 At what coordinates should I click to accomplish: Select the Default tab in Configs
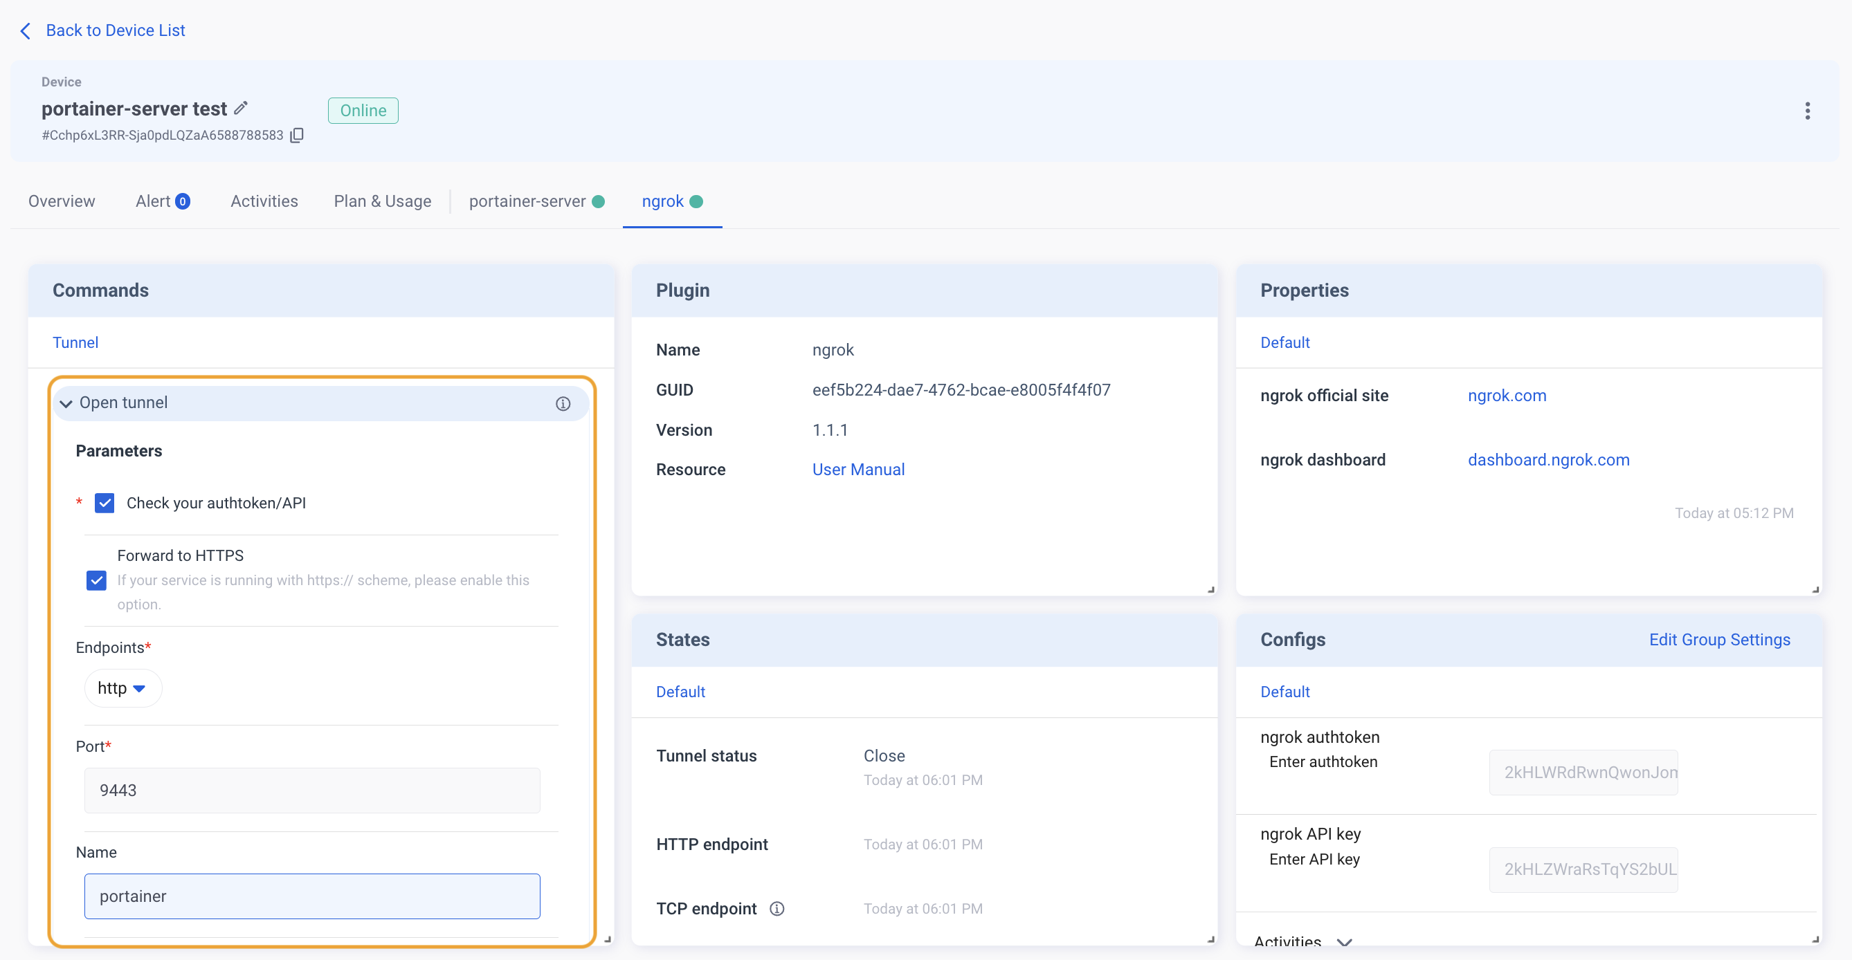coord(1284,692)
